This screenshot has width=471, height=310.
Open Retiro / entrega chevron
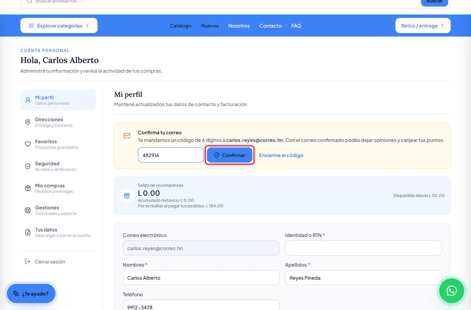coord(442,26)
